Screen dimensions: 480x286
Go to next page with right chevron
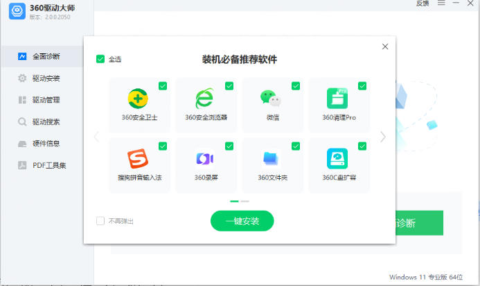[x=383, y=137]
